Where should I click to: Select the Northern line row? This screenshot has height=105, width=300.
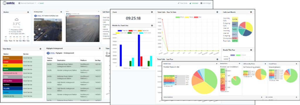coord(22,85)
